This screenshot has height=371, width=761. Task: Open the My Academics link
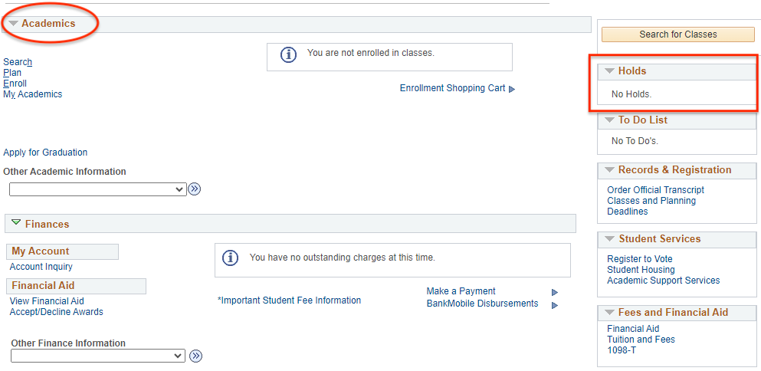pyautogui.click(x=33, y=94)
